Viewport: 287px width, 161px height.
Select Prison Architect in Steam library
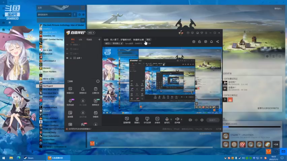click(x=50, y=118)
